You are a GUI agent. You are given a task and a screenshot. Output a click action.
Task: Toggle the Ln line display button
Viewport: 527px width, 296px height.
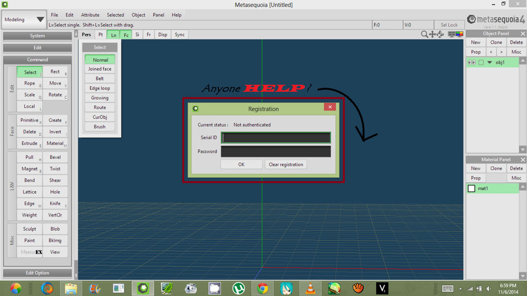[113, 35]
